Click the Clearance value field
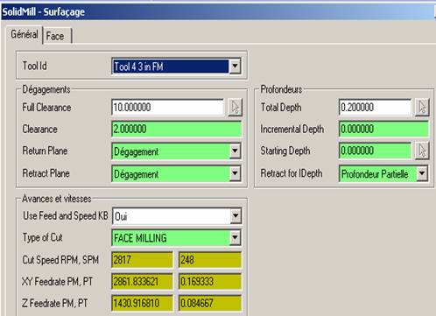The height and width of the screenshot is (316, 436). tap(176, 129)
